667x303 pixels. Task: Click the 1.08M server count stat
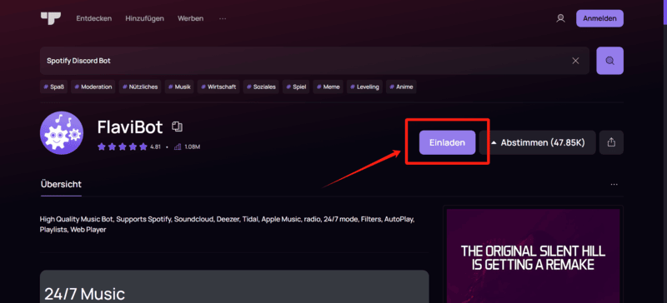tap(187, 147)
